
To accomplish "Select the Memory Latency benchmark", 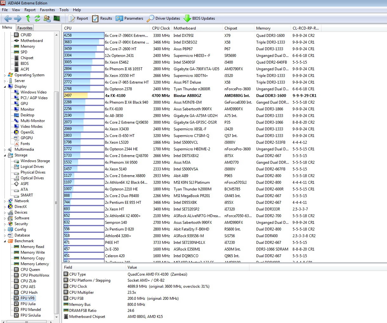I will [35, 264].
